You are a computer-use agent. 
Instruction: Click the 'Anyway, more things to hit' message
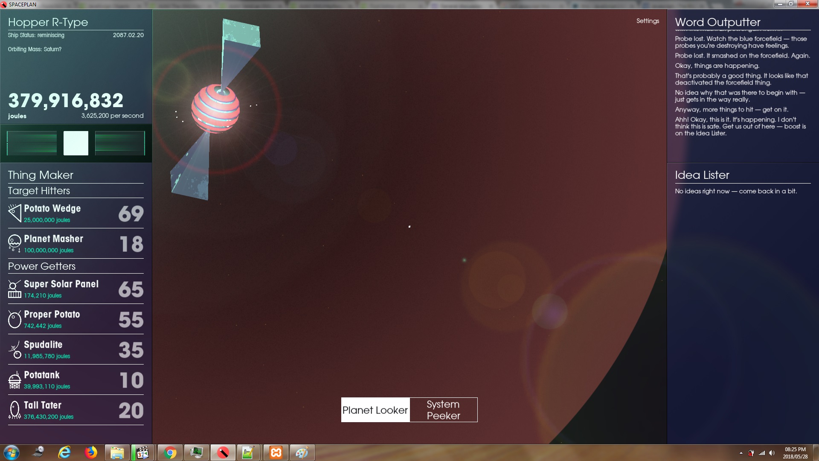[x=732, y=110]
